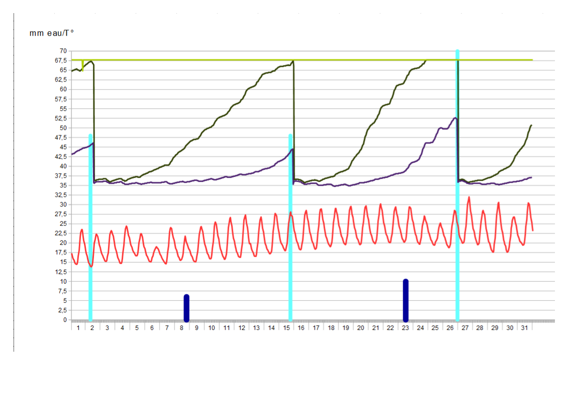The height and width of the screenshot is (399, 564).
Task: Select the dark blue marker at day 23
Action: pyautogui.click(x=405, y=299)
